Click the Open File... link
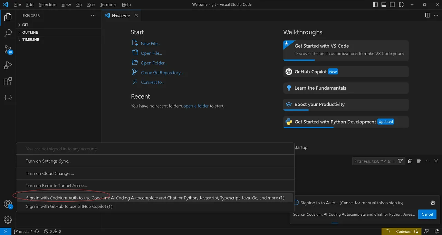Screen dimensions: 442x235 coord(151,53)
